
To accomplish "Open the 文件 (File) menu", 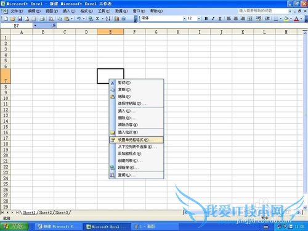I will 17,11.
